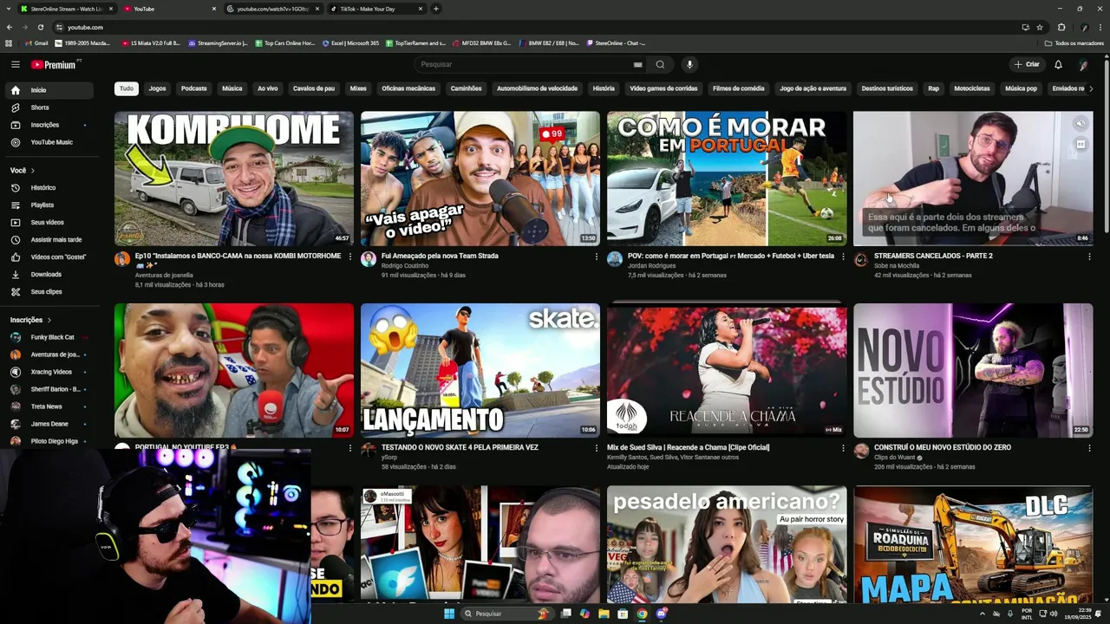Open options menu for STREAMERS CANCELADOS video
The height and width of the screenshot is (624, 1110).
[1089, 257]
